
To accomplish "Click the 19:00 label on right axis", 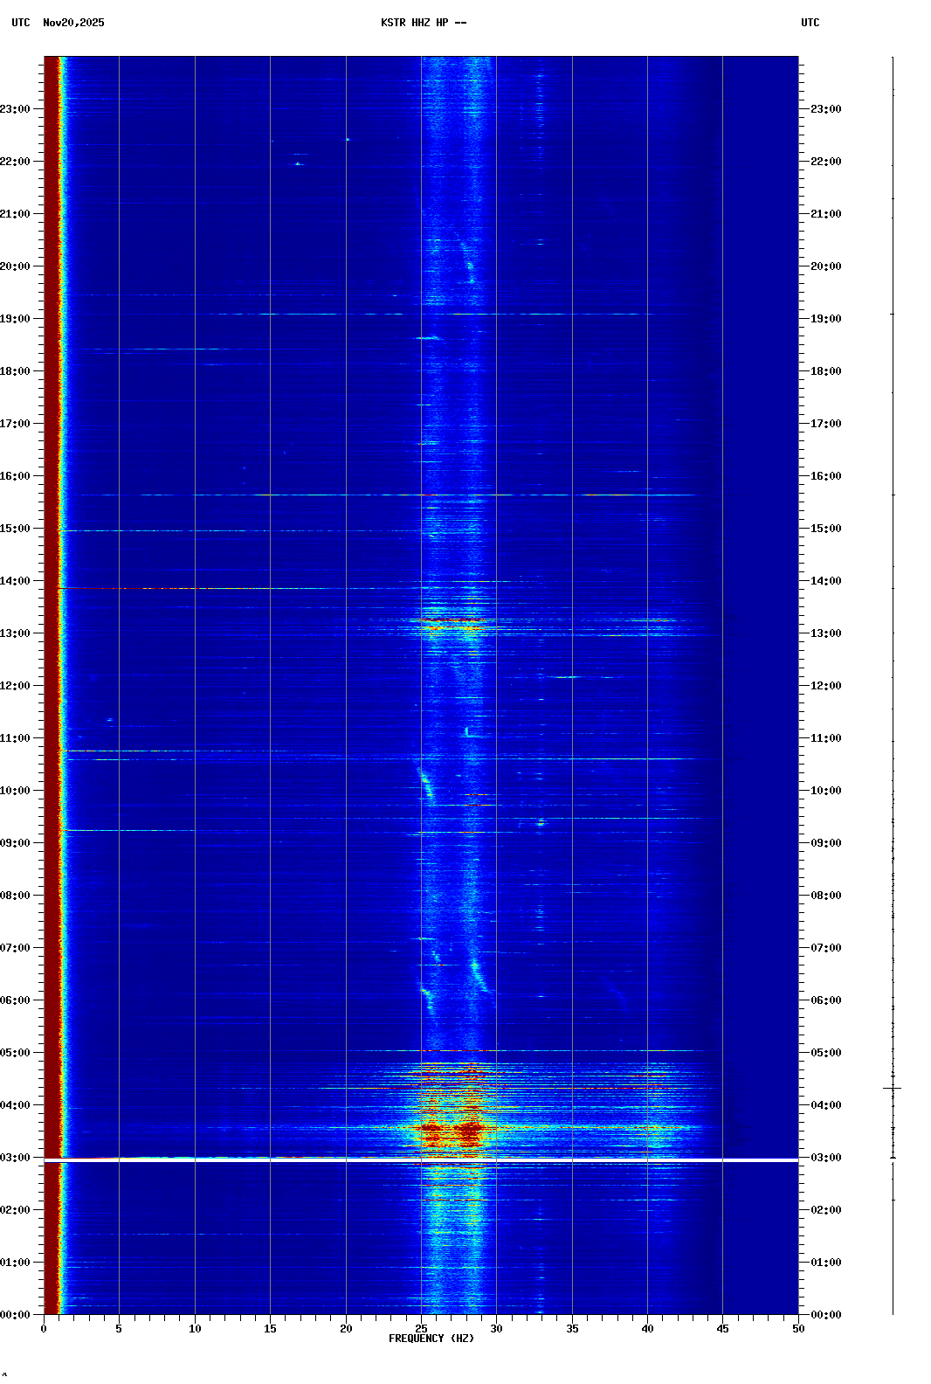I will click(x=825, y=319).
